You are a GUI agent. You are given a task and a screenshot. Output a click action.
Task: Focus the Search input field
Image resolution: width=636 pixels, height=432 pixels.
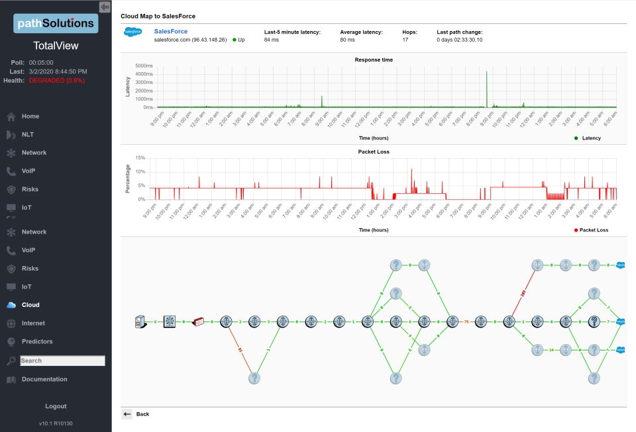tap(62, 361)
